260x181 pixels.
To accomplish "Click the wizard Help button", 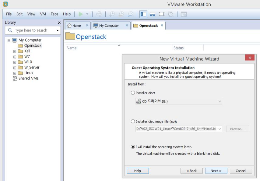I will (138, 171).
